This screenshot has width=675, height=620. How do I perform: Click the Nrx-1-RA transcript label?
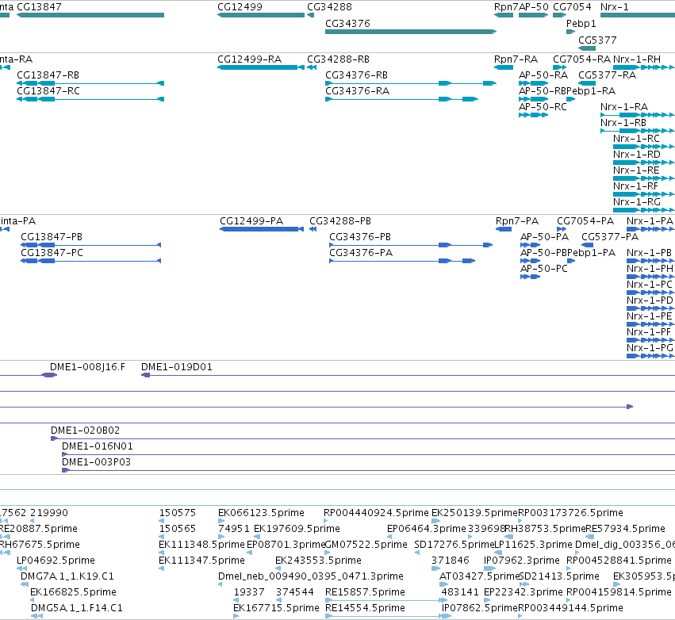point(624,107)
